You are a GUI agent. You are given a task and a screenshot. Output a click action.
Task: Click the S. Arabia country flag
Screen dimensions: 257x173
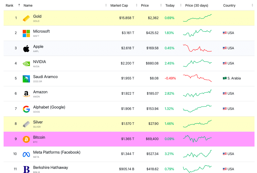[x=225, y=78]
